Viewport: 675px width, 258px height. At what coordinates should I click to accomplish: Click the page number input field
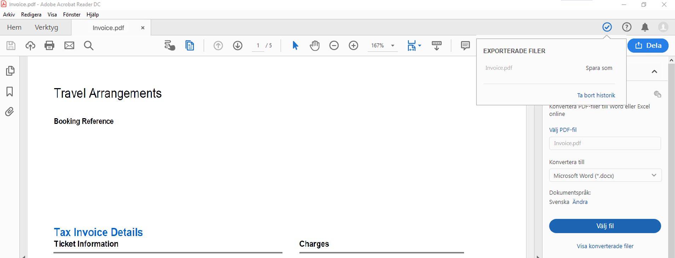click(x=258, y=46)
